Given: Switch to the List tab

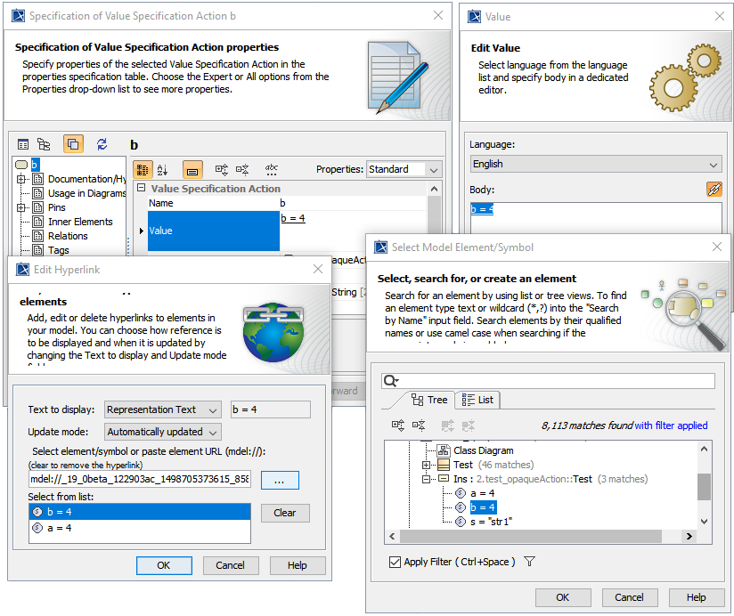Looking at the screenshot, I should 477,400.
